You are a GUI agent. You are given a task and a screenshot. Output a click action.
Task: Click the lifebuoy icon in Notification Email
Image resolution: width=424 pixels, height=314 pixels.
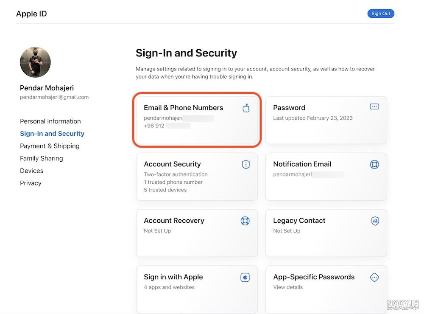tap(374, 164)
